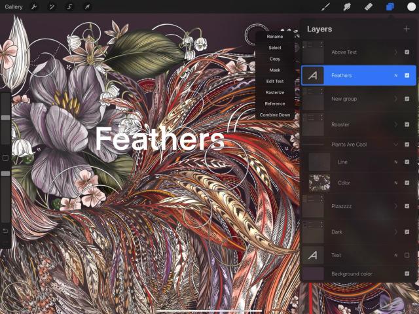Hide the Dark group

click(x=407, y=232)
